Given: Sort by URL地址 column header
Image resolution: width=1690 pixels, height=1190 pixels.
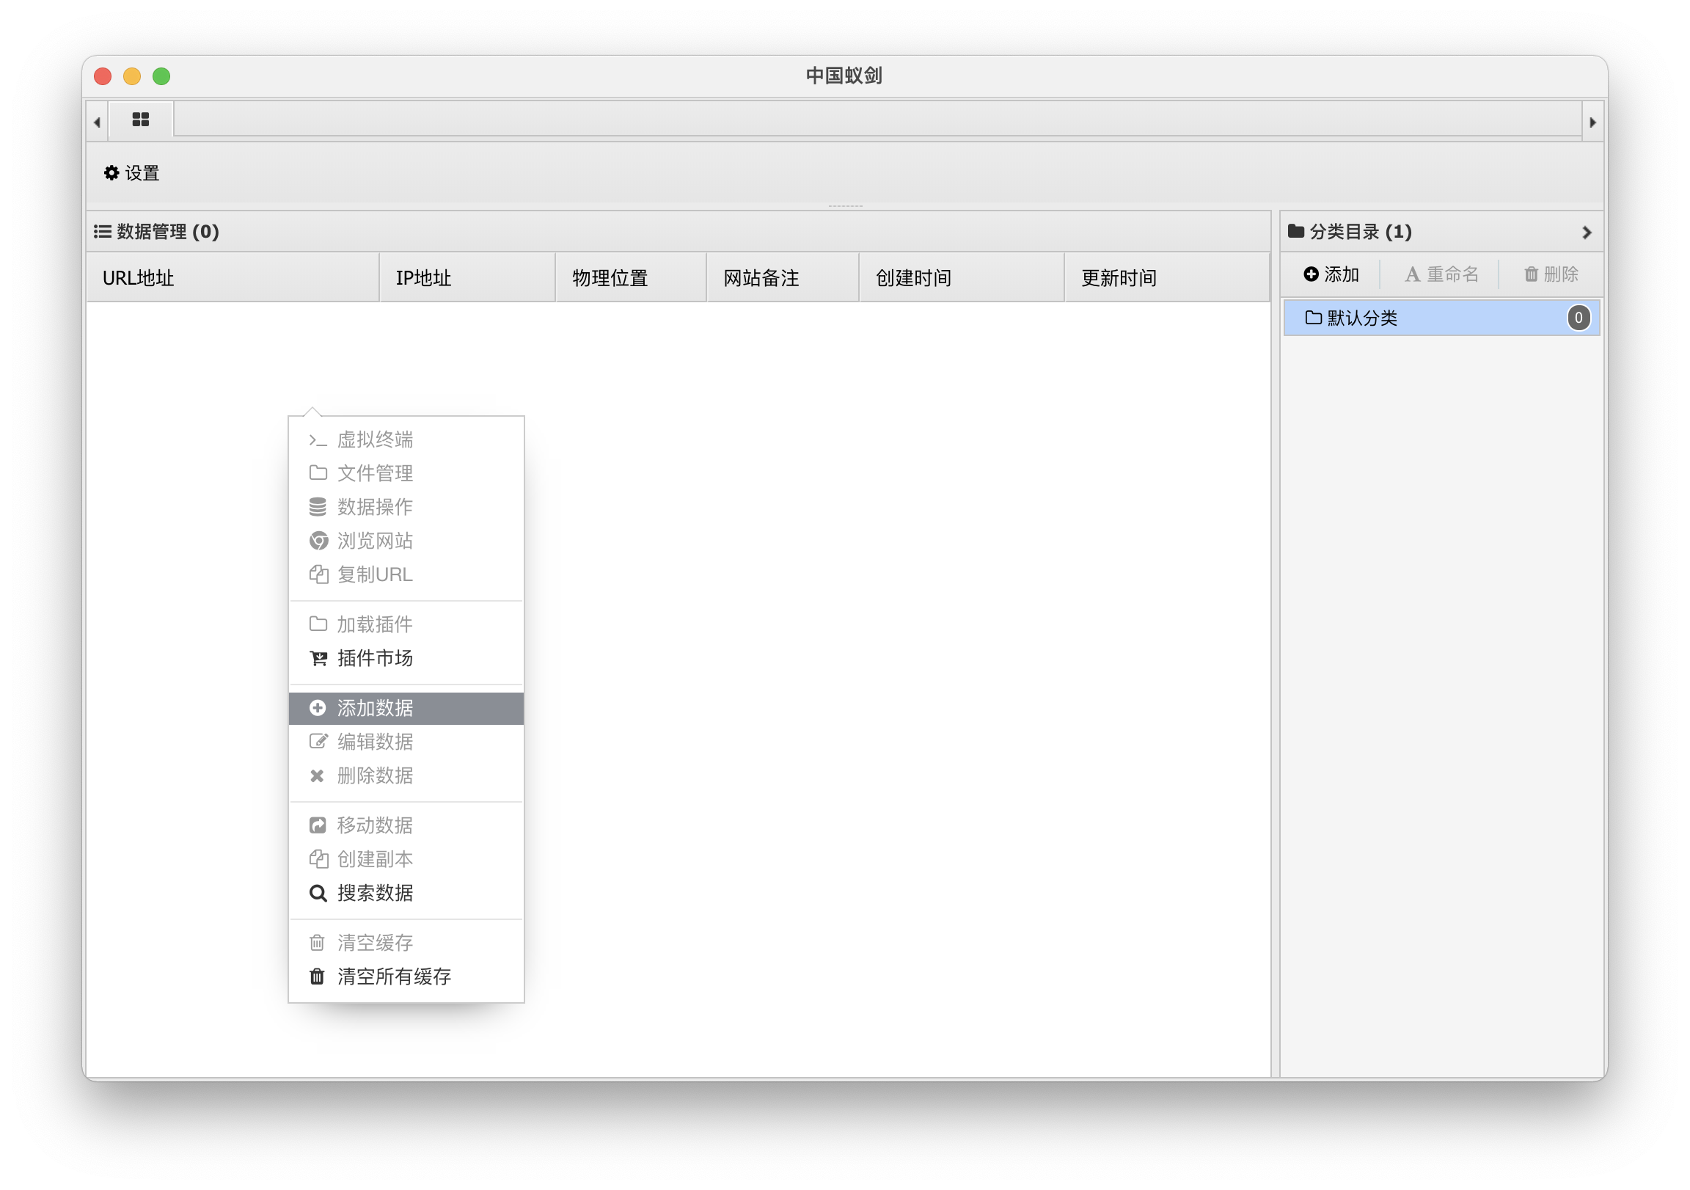Looking at the screenshot, I should [233, 277].
